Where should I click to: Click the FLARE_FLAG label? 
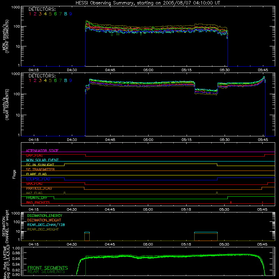click(x=36, y=174)
